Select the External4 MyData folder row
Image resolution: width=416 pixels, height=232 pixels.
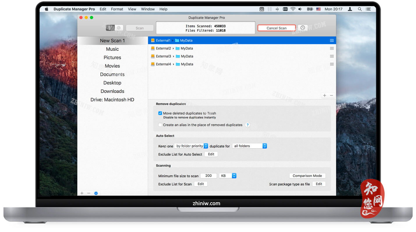(242, 64)
